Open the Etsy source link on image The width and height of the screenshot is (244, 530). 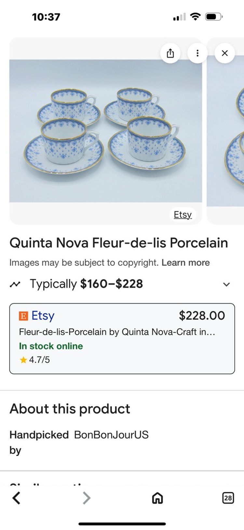coord(183,214)
